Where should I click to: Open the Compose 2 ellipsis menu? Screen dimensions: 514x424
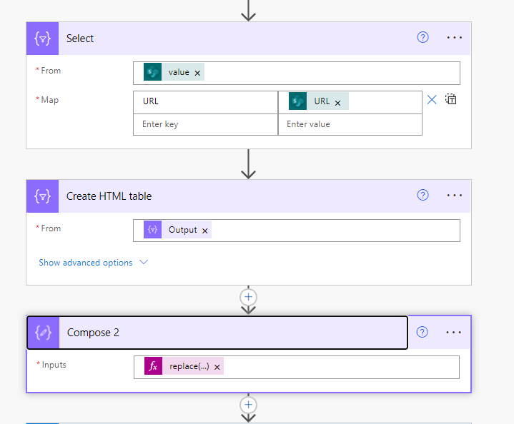coord(454,333)
